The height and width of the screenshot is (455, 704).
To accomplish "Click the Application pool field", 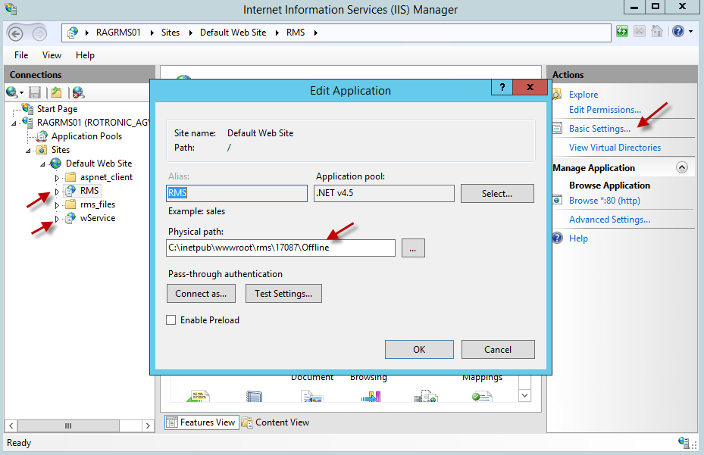I will 384,193.
